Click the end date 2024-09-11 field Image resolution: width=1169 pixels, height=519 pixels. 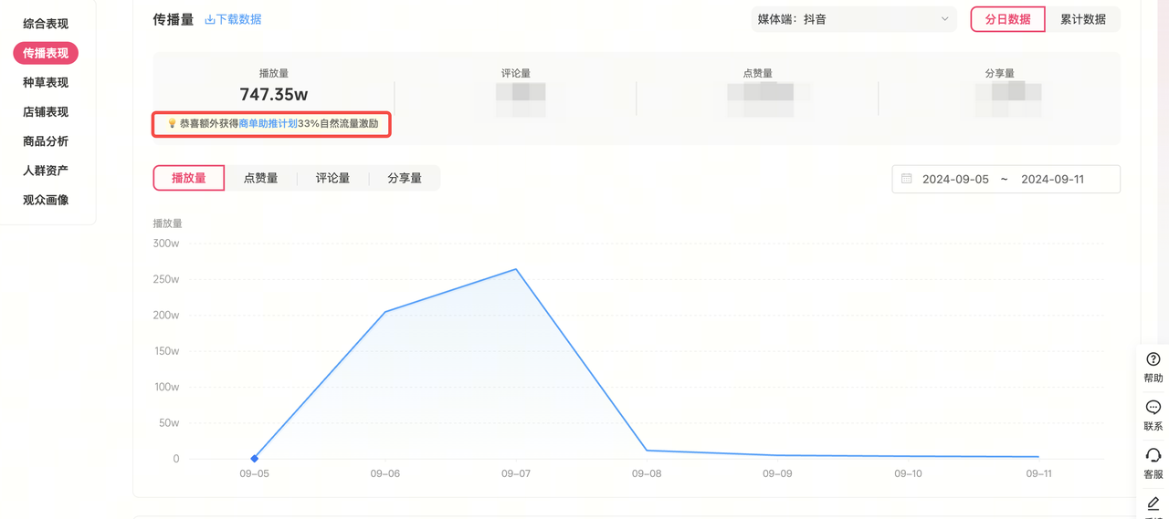coord(1052,179)
